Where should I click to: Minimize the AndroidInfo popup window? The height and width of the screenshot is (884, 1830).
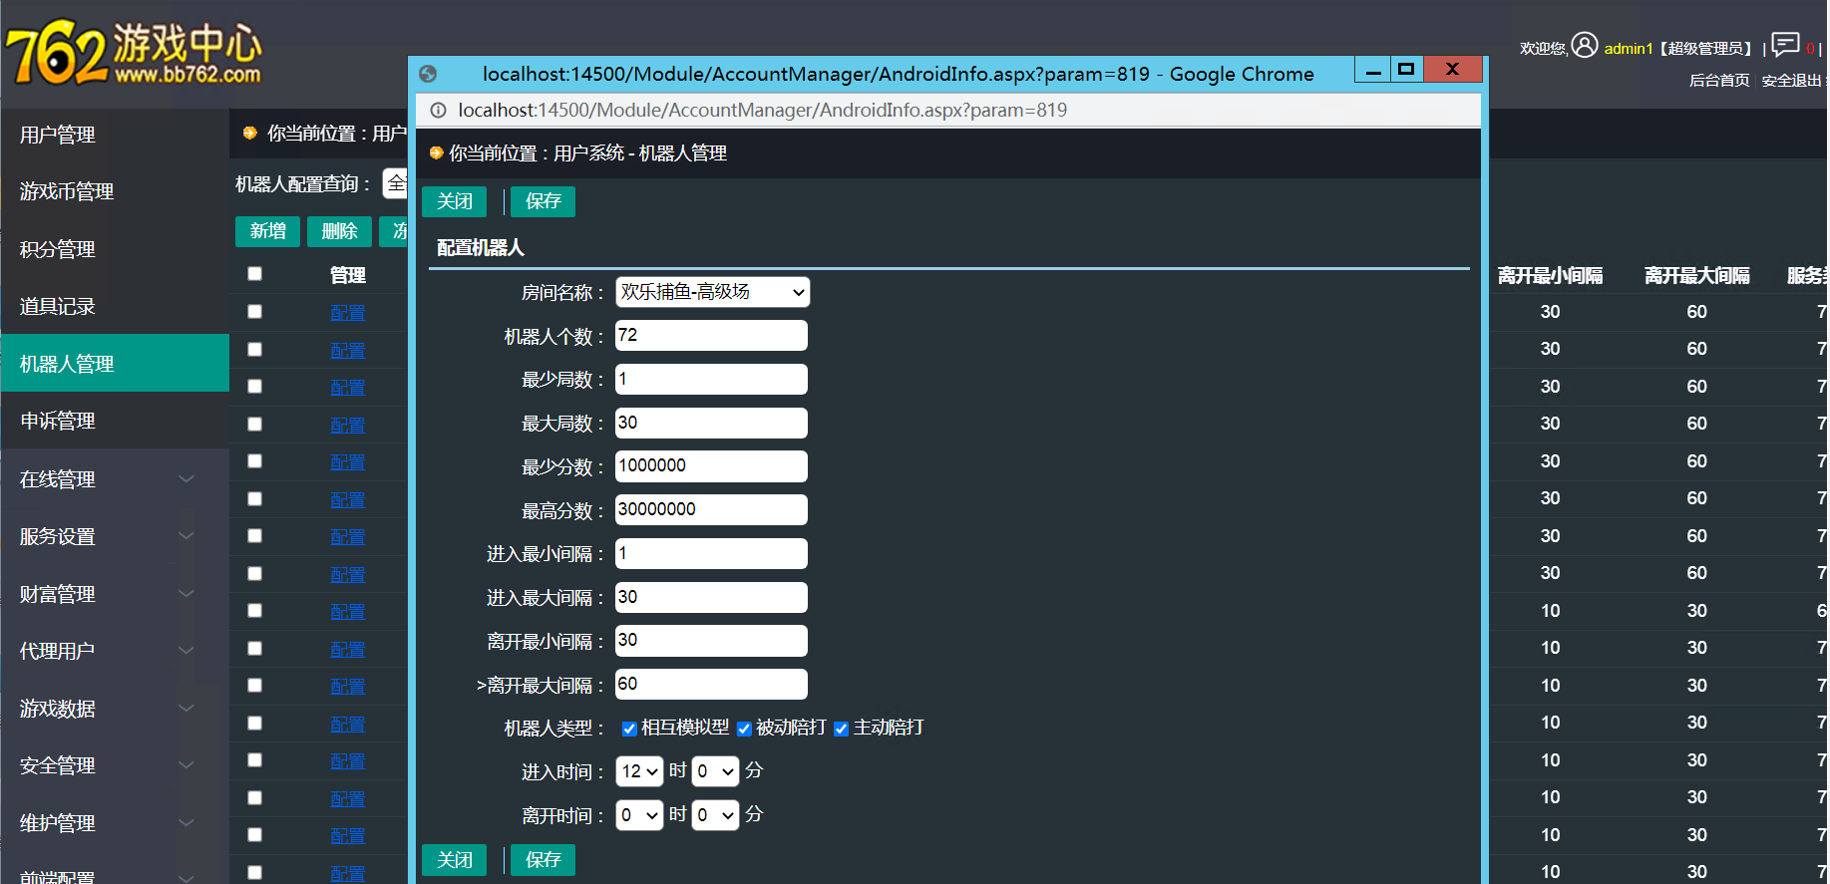[x=1373, y=70]
